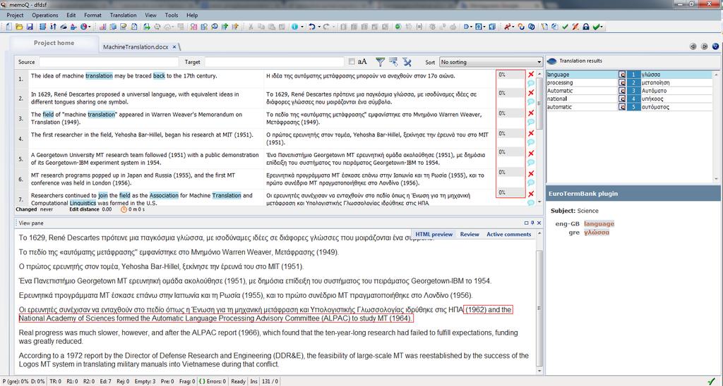Click the filter funnel icon
Viewport: 723px width, 386px height.
click(380, 62)
